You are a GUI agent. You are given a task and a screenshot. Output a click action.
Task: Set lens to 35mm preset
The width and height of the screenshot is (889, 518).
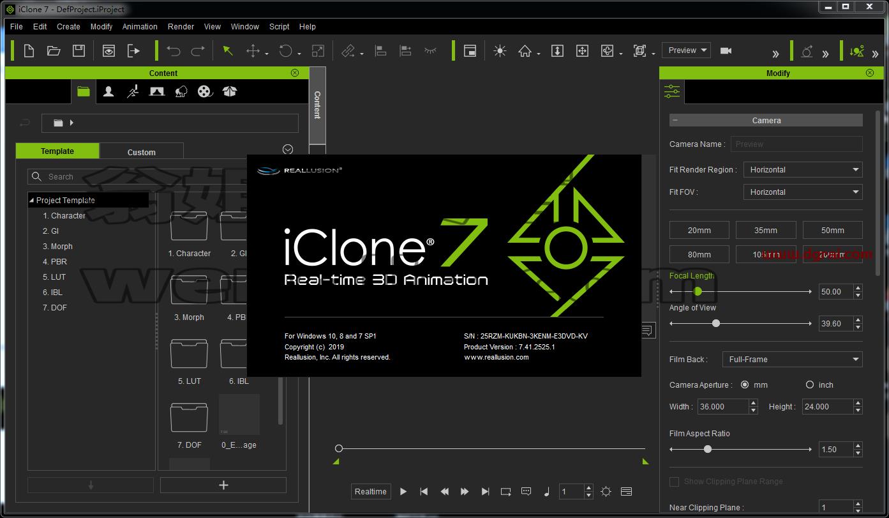coord(766,230)
